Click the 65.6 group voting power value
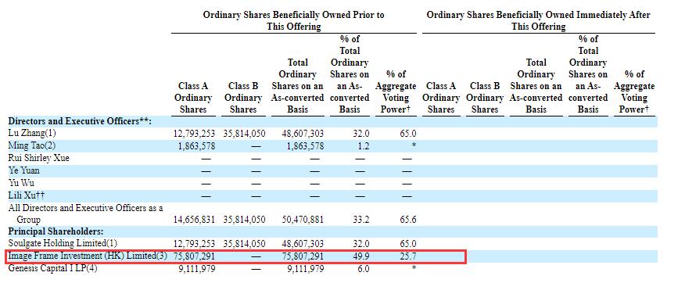Viewport: 685px width, 283px height. (407, 220)
